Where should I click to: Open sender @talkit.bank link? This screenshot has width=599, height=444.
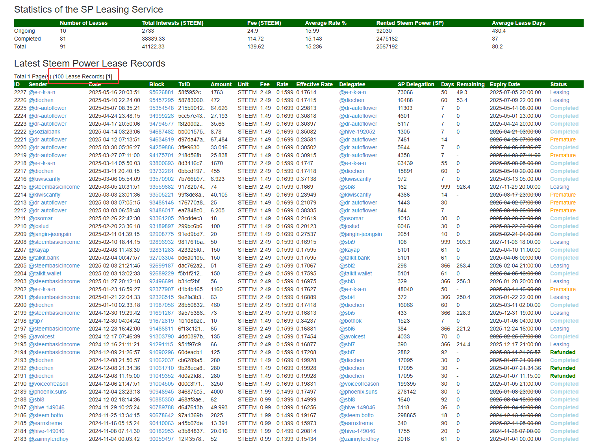44,258
